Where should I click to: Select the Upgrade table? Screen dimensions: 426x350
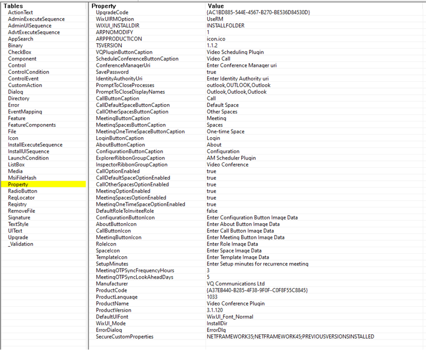point(18,237)
